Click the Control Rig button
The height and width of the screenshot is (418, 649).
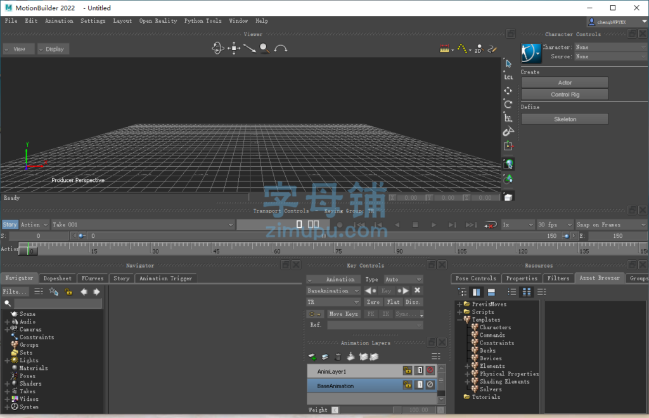[x=565, y=95]
